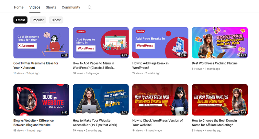The width and height of the screenshot is (259, 139).
Task: Go to the Community tab
Action: 71,7
